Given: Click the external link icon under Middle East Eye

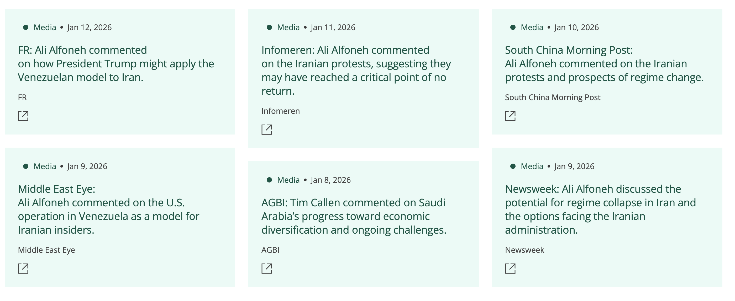Looking at the screenshot, I should [23, 268].
